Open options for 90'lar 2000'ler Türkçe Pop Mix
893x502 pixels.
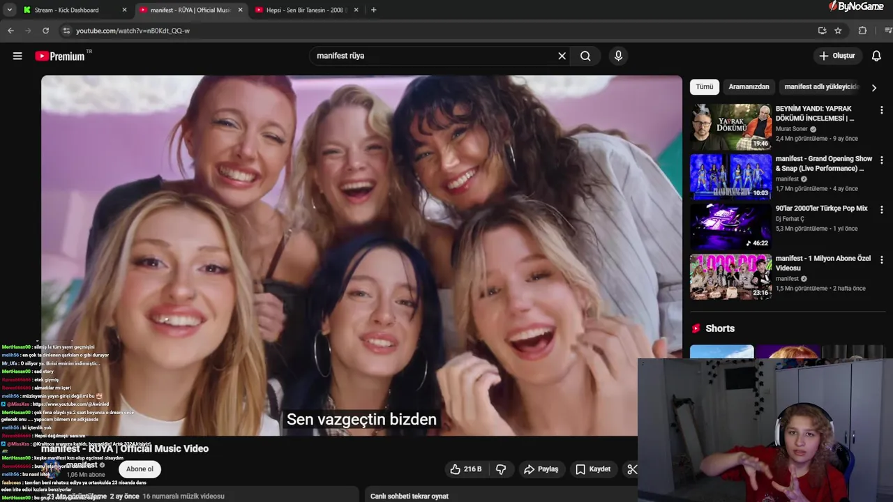(881, 209)
